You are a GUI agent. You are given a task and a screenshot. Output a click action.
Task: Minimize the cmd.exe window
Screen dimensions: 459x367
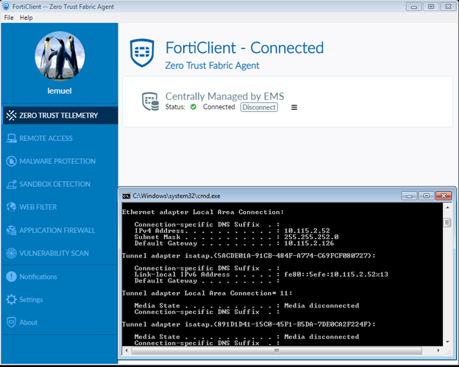[x=409, y=196]
